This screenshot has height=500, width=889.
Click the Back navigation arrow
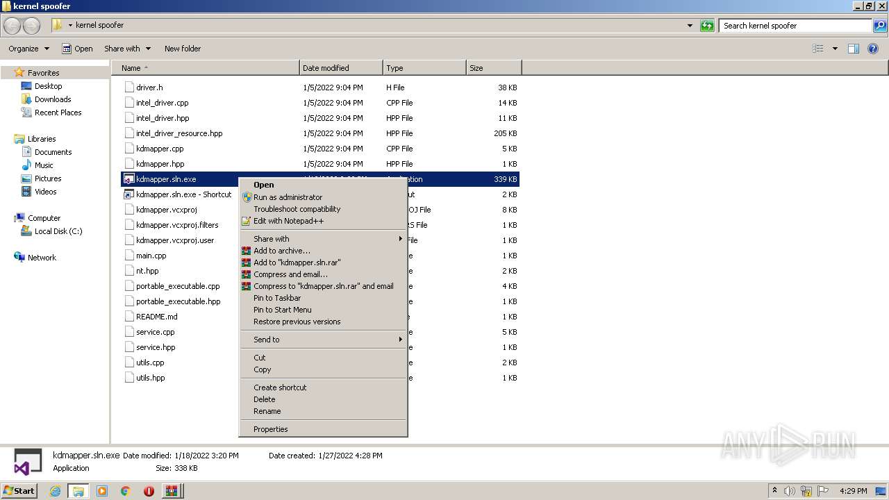[12, 26]
